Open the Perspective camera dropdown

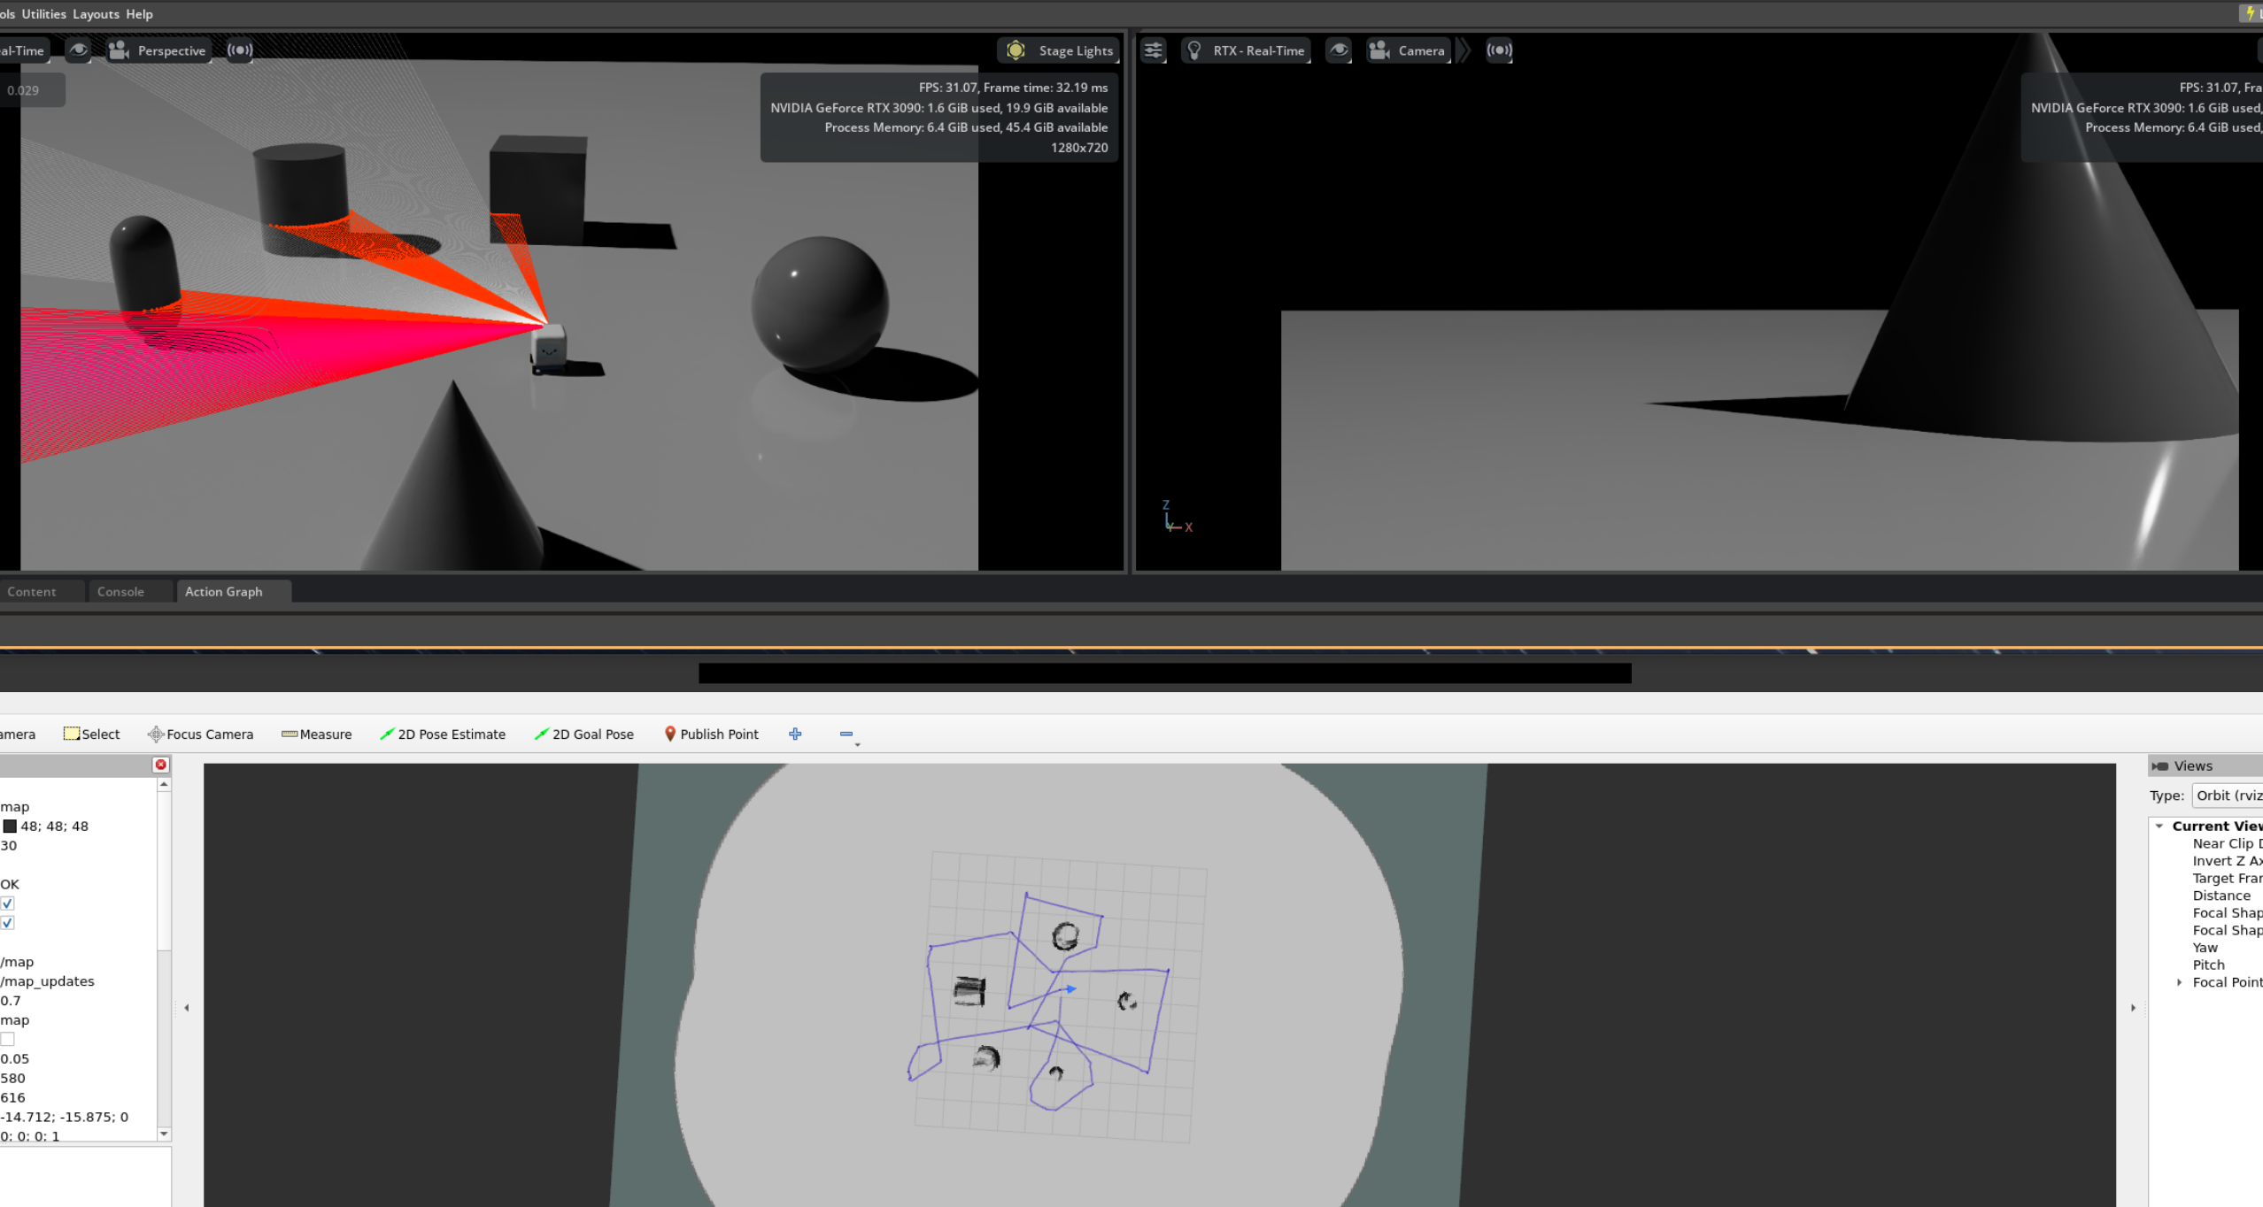(158, 50)
